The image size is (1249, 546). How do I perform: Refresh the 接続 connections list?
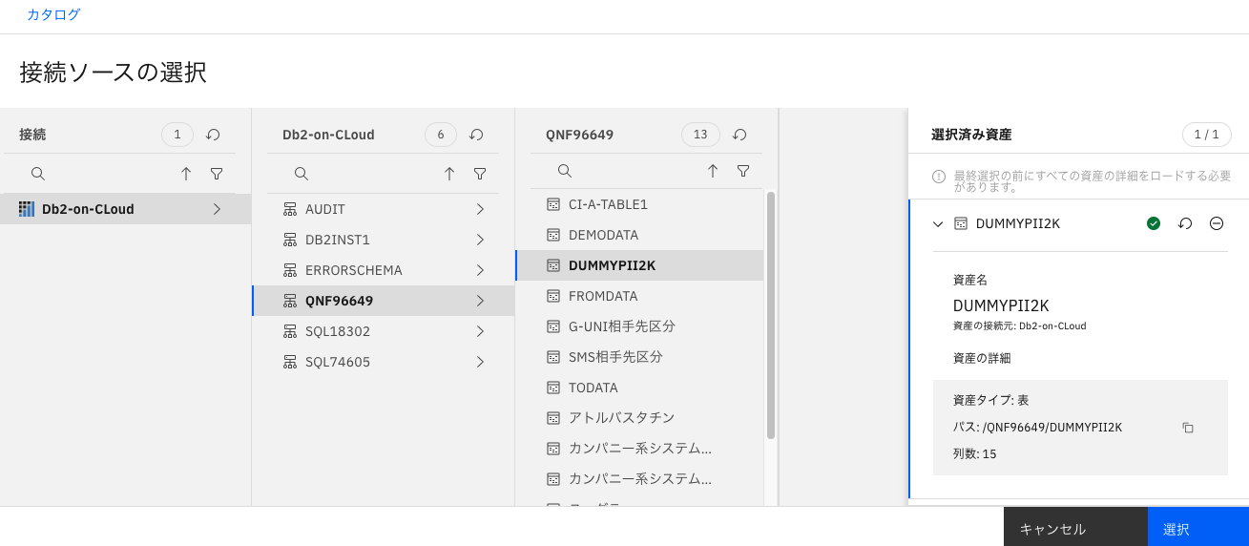[214, 136]
